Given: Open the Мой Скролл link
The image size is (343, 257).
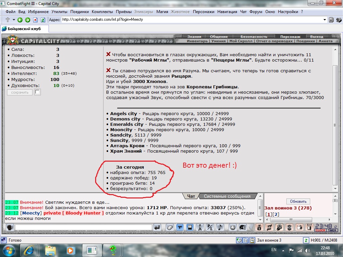Looking at the screenshot, I should [x=241, y=41].
